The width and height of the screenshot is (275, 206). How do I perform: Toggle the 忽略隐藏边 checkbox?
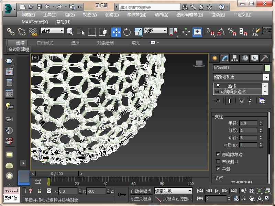tap(218, 154)
